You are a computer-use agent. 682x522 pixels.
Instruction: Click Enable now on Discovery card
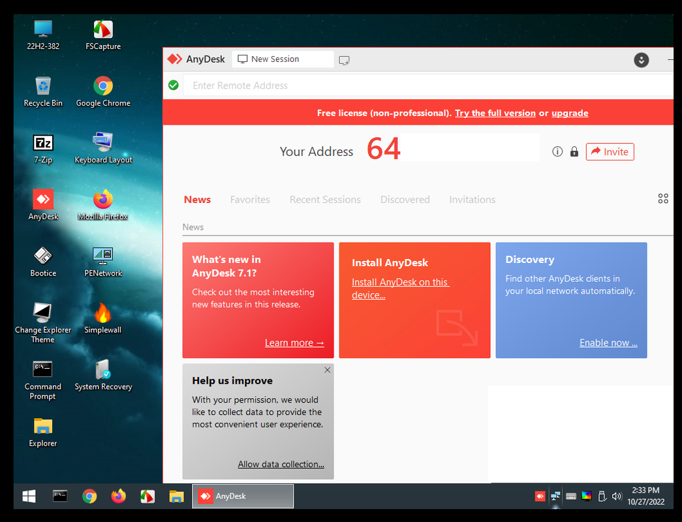[608, 343]
